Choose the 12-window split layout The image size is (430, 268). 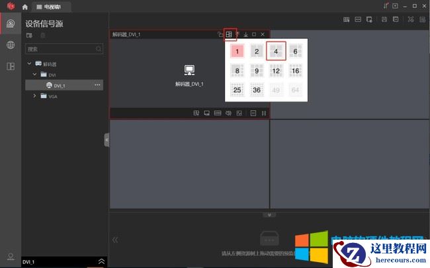point(276,71)
